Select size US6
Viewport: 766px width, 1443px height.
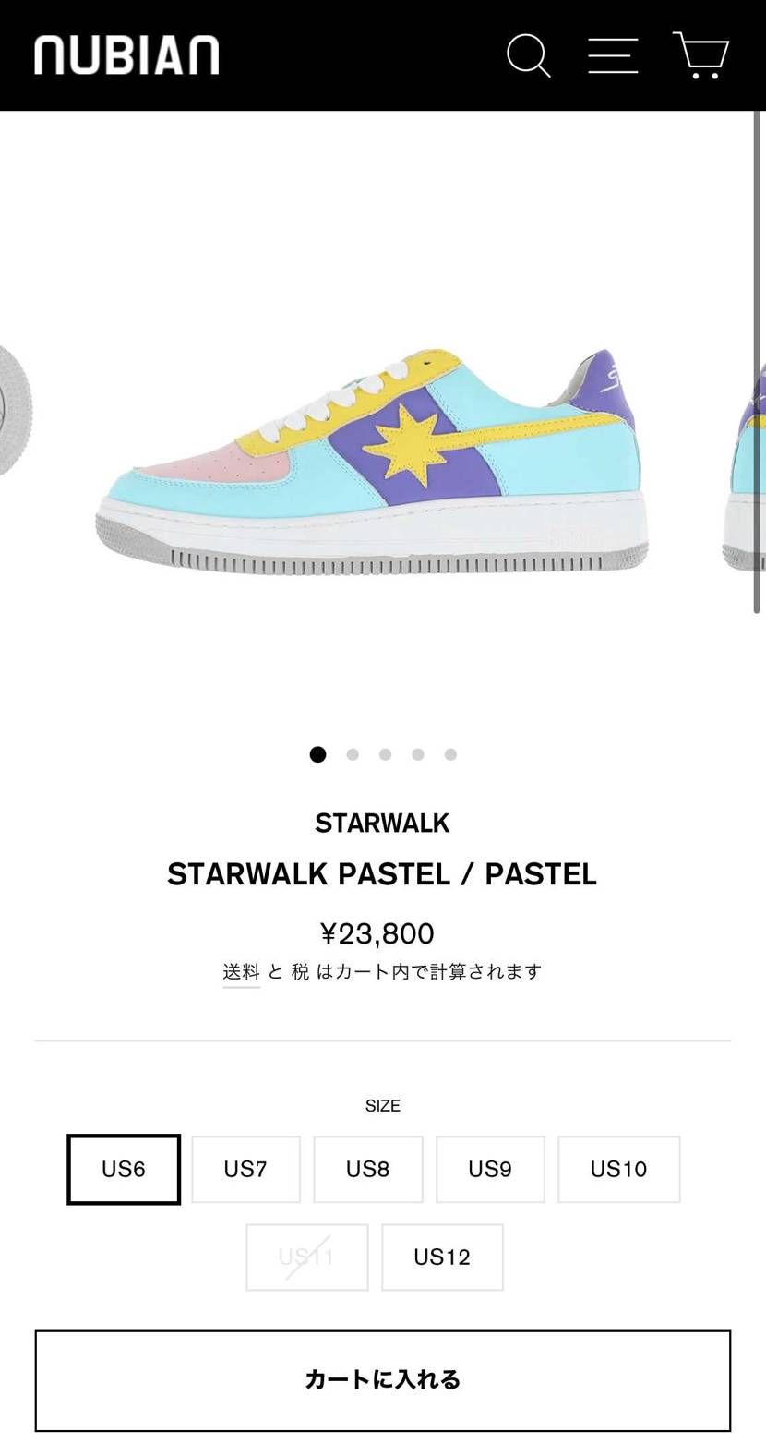pos(124,1169)
